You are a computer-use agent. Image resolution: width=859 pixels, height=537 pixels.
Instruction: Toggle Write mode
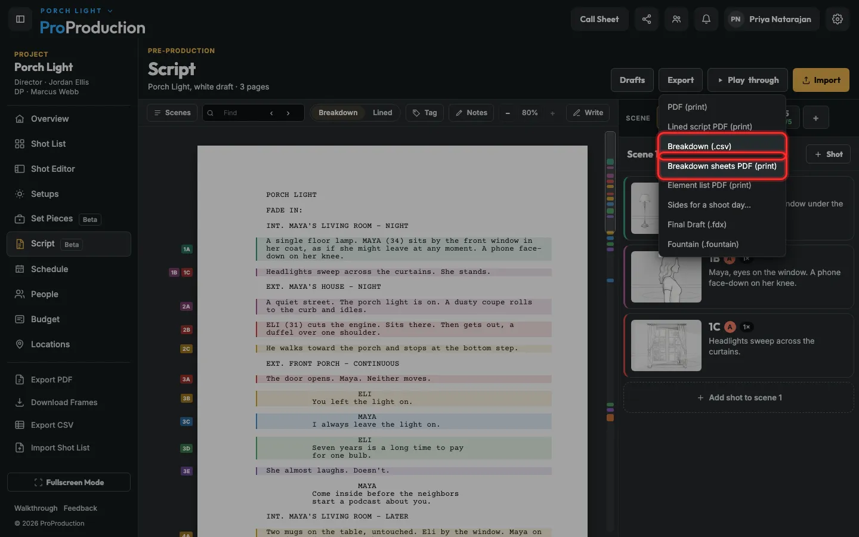(x=588, y=113)
